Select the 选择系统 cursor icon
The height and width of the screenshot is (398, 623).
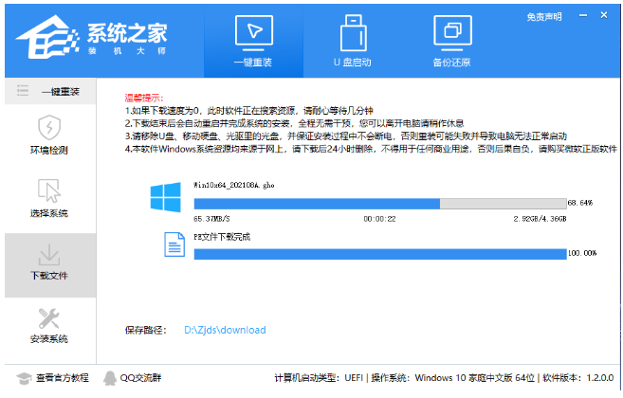tap(49, 190)
